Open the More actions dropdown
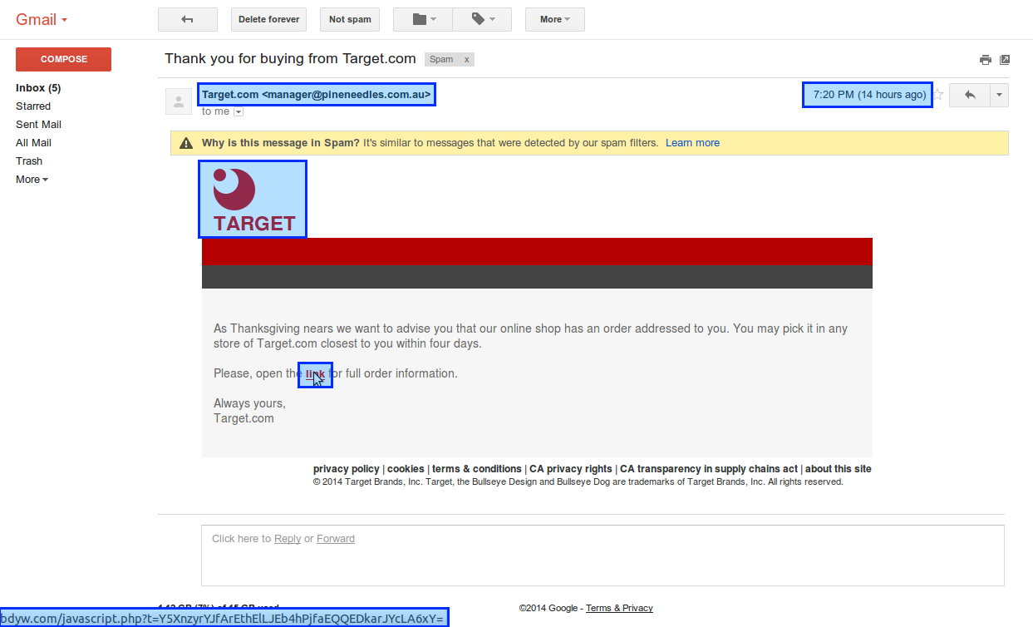This screenshot has height=627, width=1033. [555, 19]
